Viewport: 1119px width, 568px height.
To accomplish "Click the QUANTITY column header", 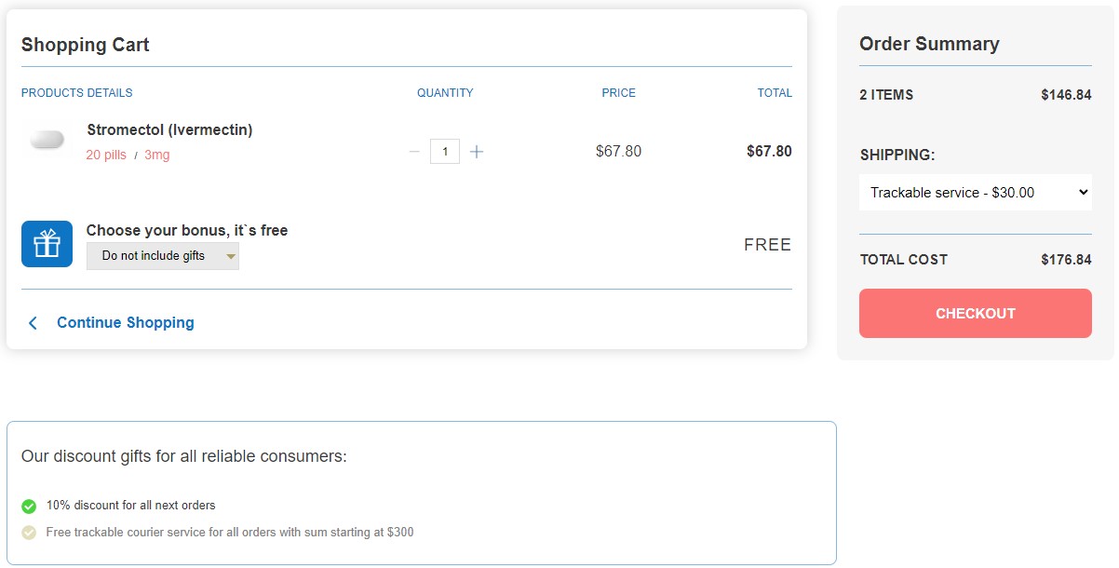I will coord(445,93).
